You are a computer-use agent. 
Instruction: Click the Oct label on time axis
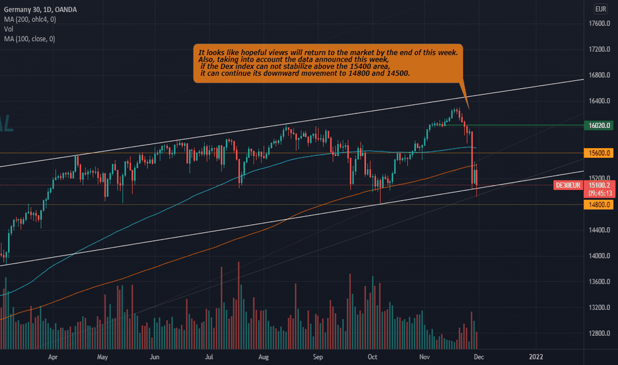point(372,357)
